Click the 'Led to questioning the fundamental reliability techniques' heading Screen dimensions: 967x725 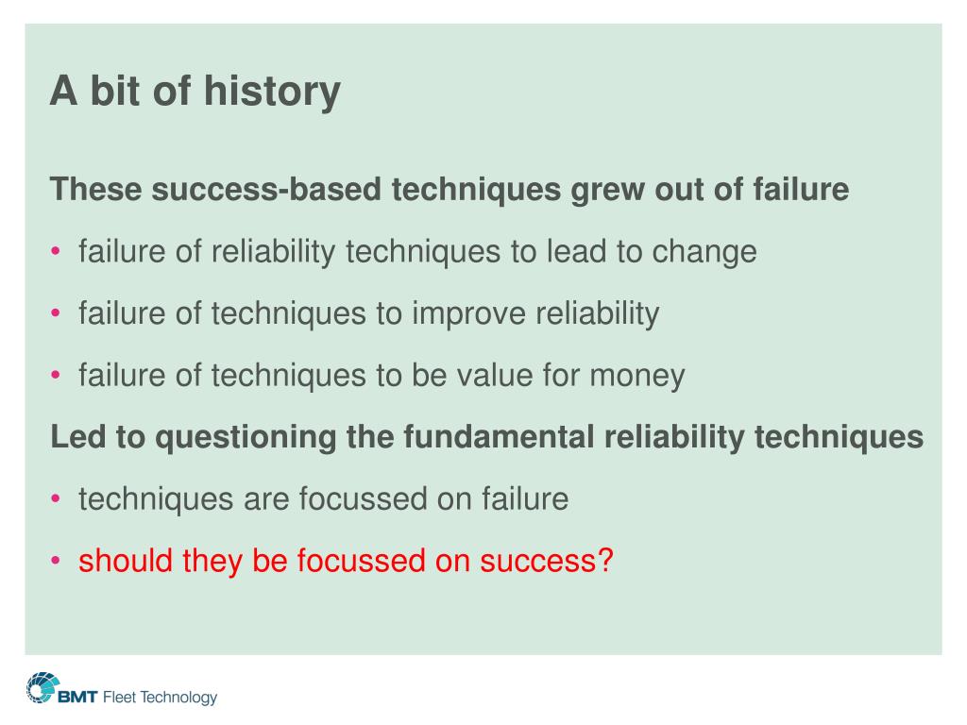(486, 437)
